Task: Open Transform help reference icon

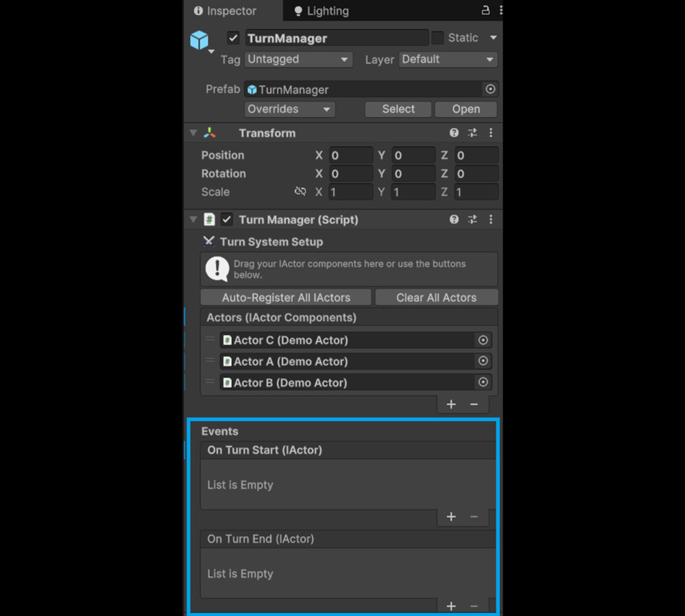Action: (454, 132)
